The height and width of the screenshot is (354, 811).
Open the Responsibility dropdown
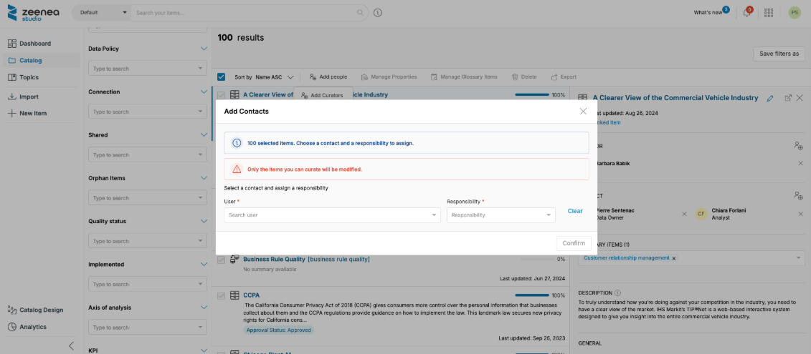click(x=501, y=215)
